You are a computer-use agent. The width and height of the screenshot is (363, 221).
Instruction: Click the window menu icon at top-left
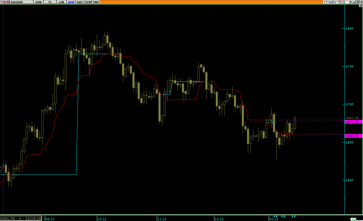[2, 2]
